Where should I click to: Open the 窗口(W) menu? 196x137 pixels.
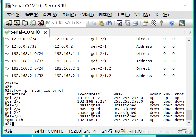click(x=142, y=15)
